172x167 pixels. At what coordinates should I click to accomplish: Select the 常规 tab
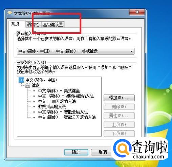[15, 24]
